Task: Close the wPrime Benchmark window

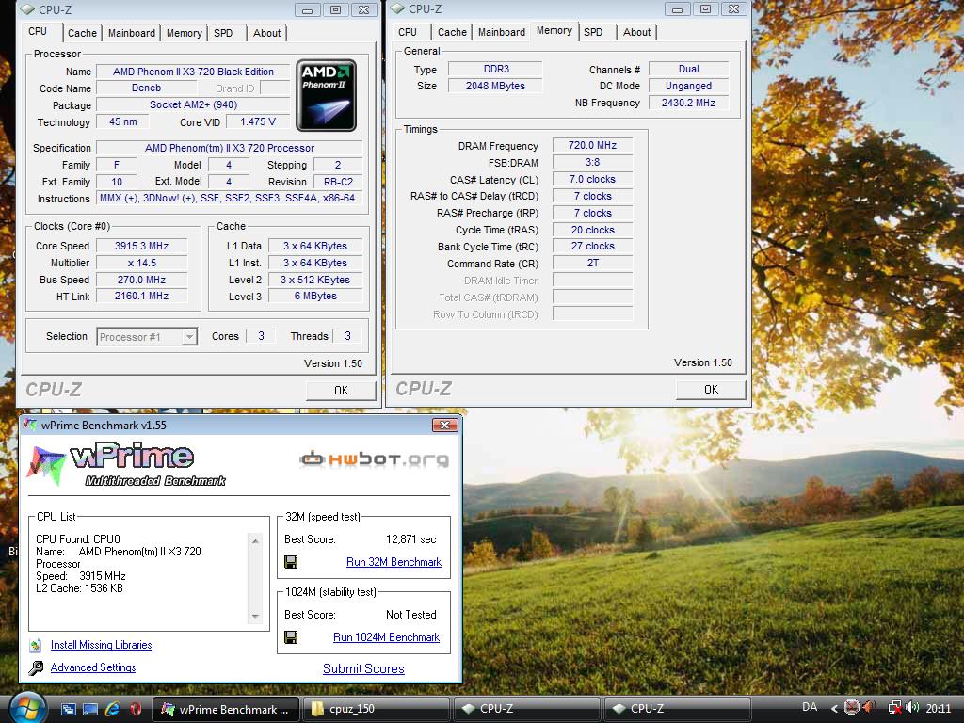Action: pos(444,425)
